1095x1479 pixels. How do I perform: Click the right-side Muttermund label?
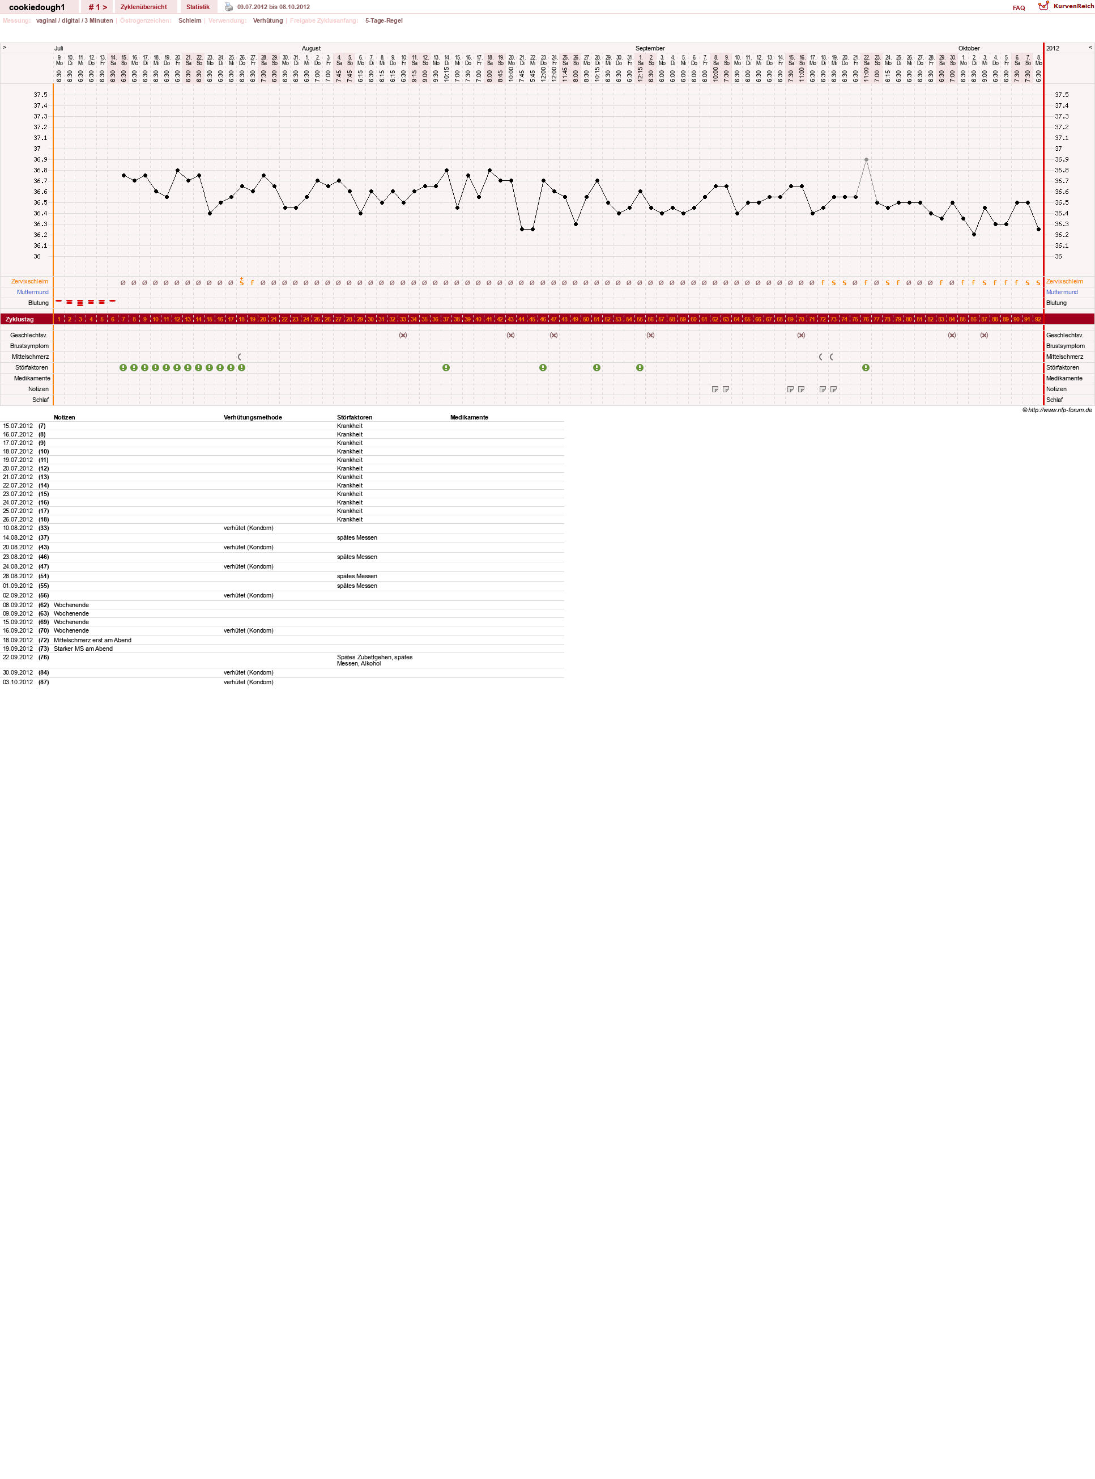coord(1062,292)
